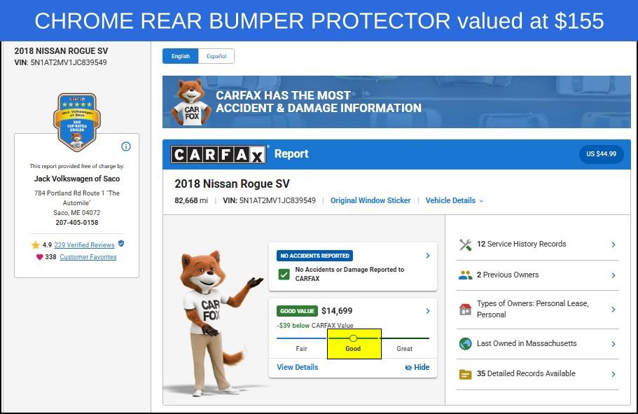Viewport: 638px width, 414px height.
Task: Click the Great label on value scale
Action: pyautogui.click(x=405, y=349)
